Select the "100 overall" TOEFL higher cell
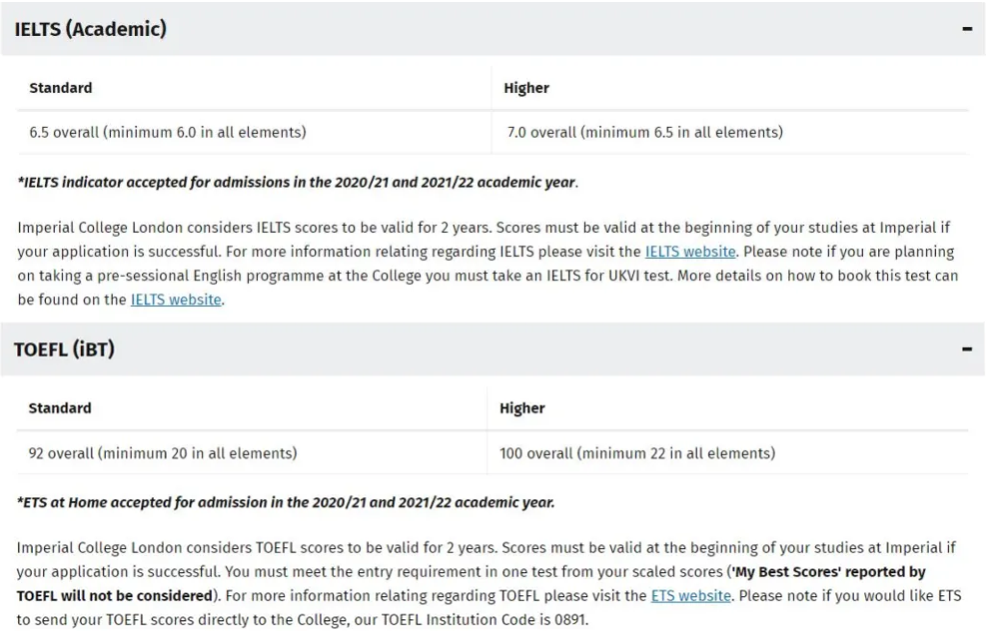This screenshot has height=631, width=986. point(637,453)
